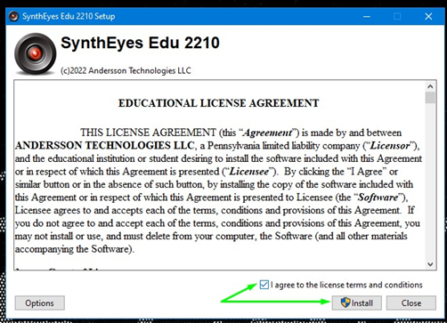Click the italic word Software in quotes
This screenshot has width=447, height=323.
coord(378,198)
